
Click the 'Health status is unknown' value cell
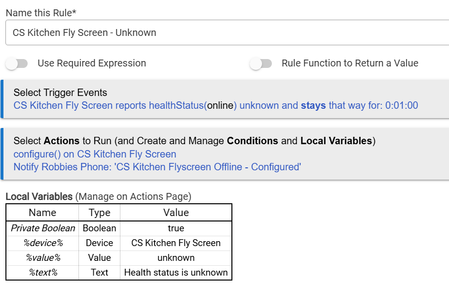pos(176,273)
